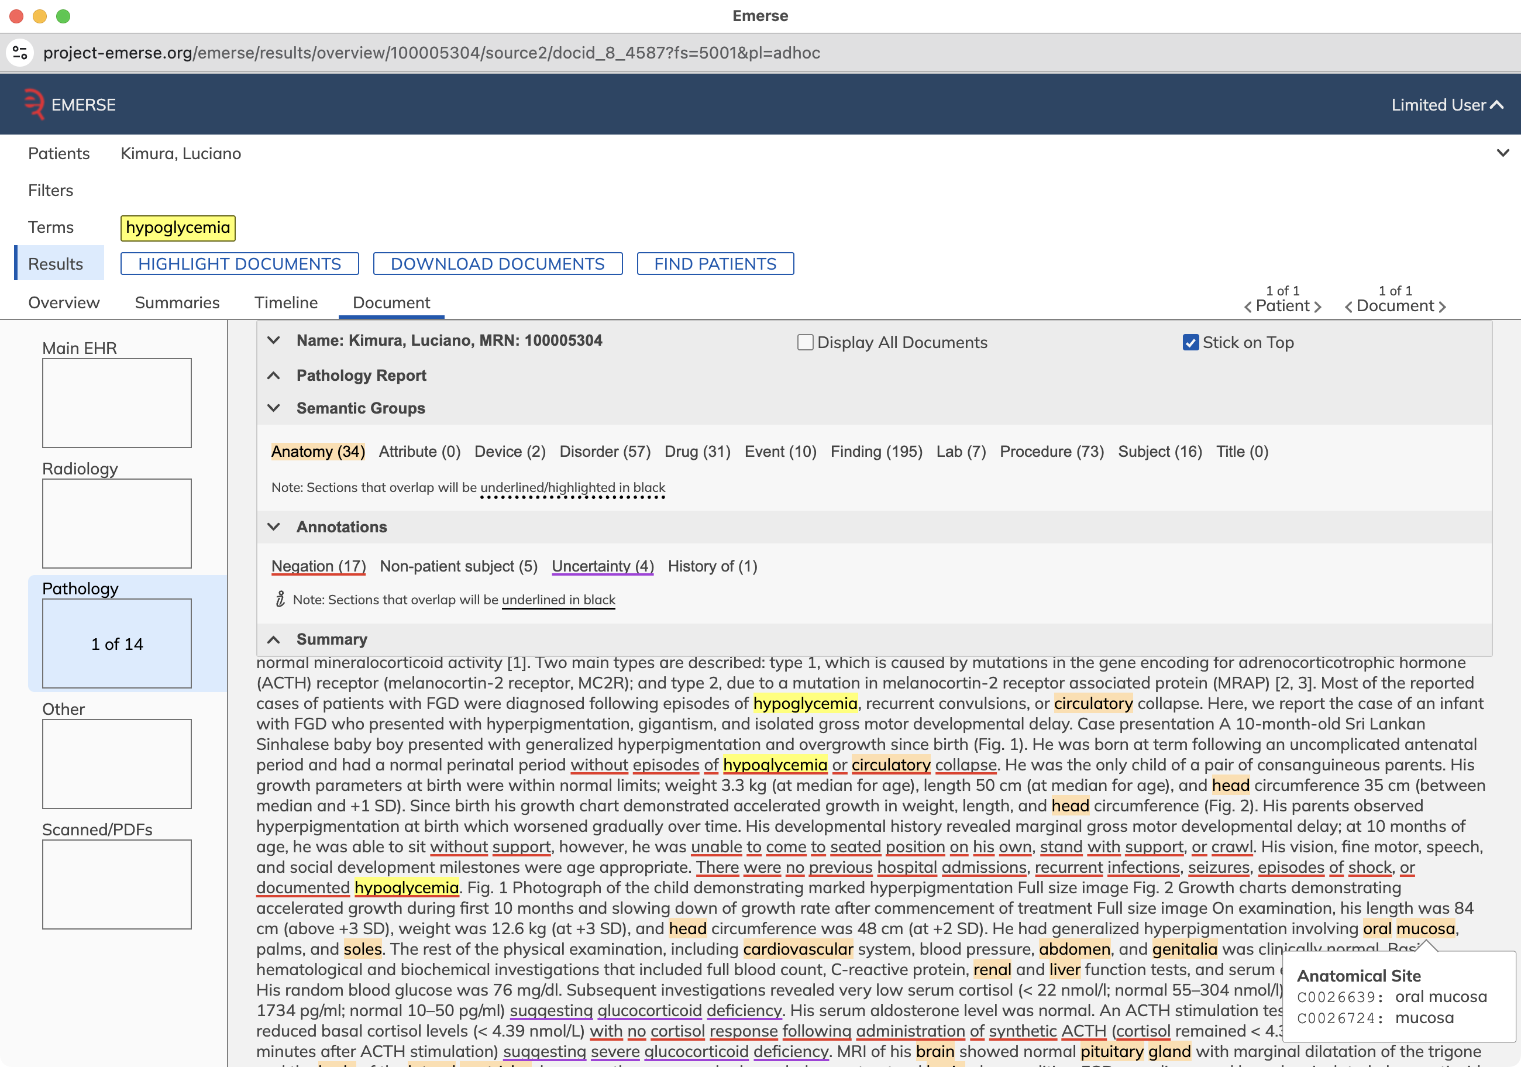Click highlighted 'oral' anatomy term
Viewport: 1521px width, 1067px height.
[1377, 928]
